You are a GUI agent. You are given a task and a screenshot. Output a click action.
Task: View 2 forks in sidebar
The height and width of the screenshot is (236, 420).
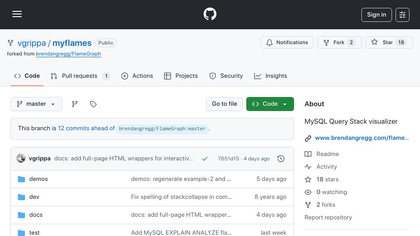point(325,205)
